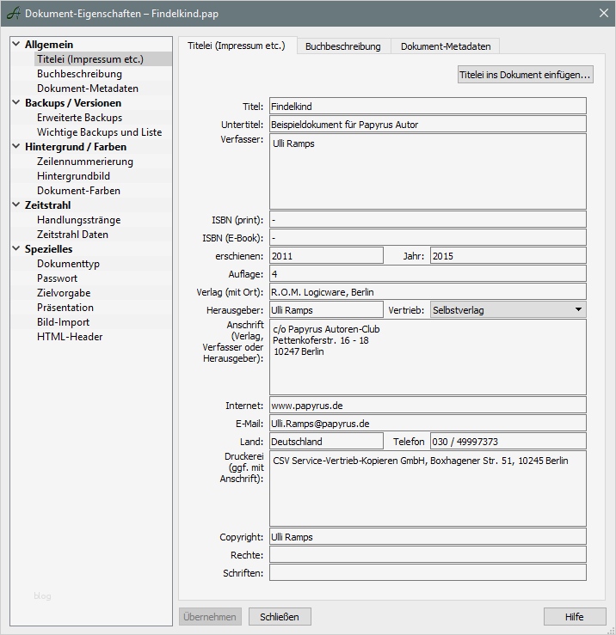Click the Copyright input field
Image resolution: width=616 pixels, height=635 pixels.
428,536
